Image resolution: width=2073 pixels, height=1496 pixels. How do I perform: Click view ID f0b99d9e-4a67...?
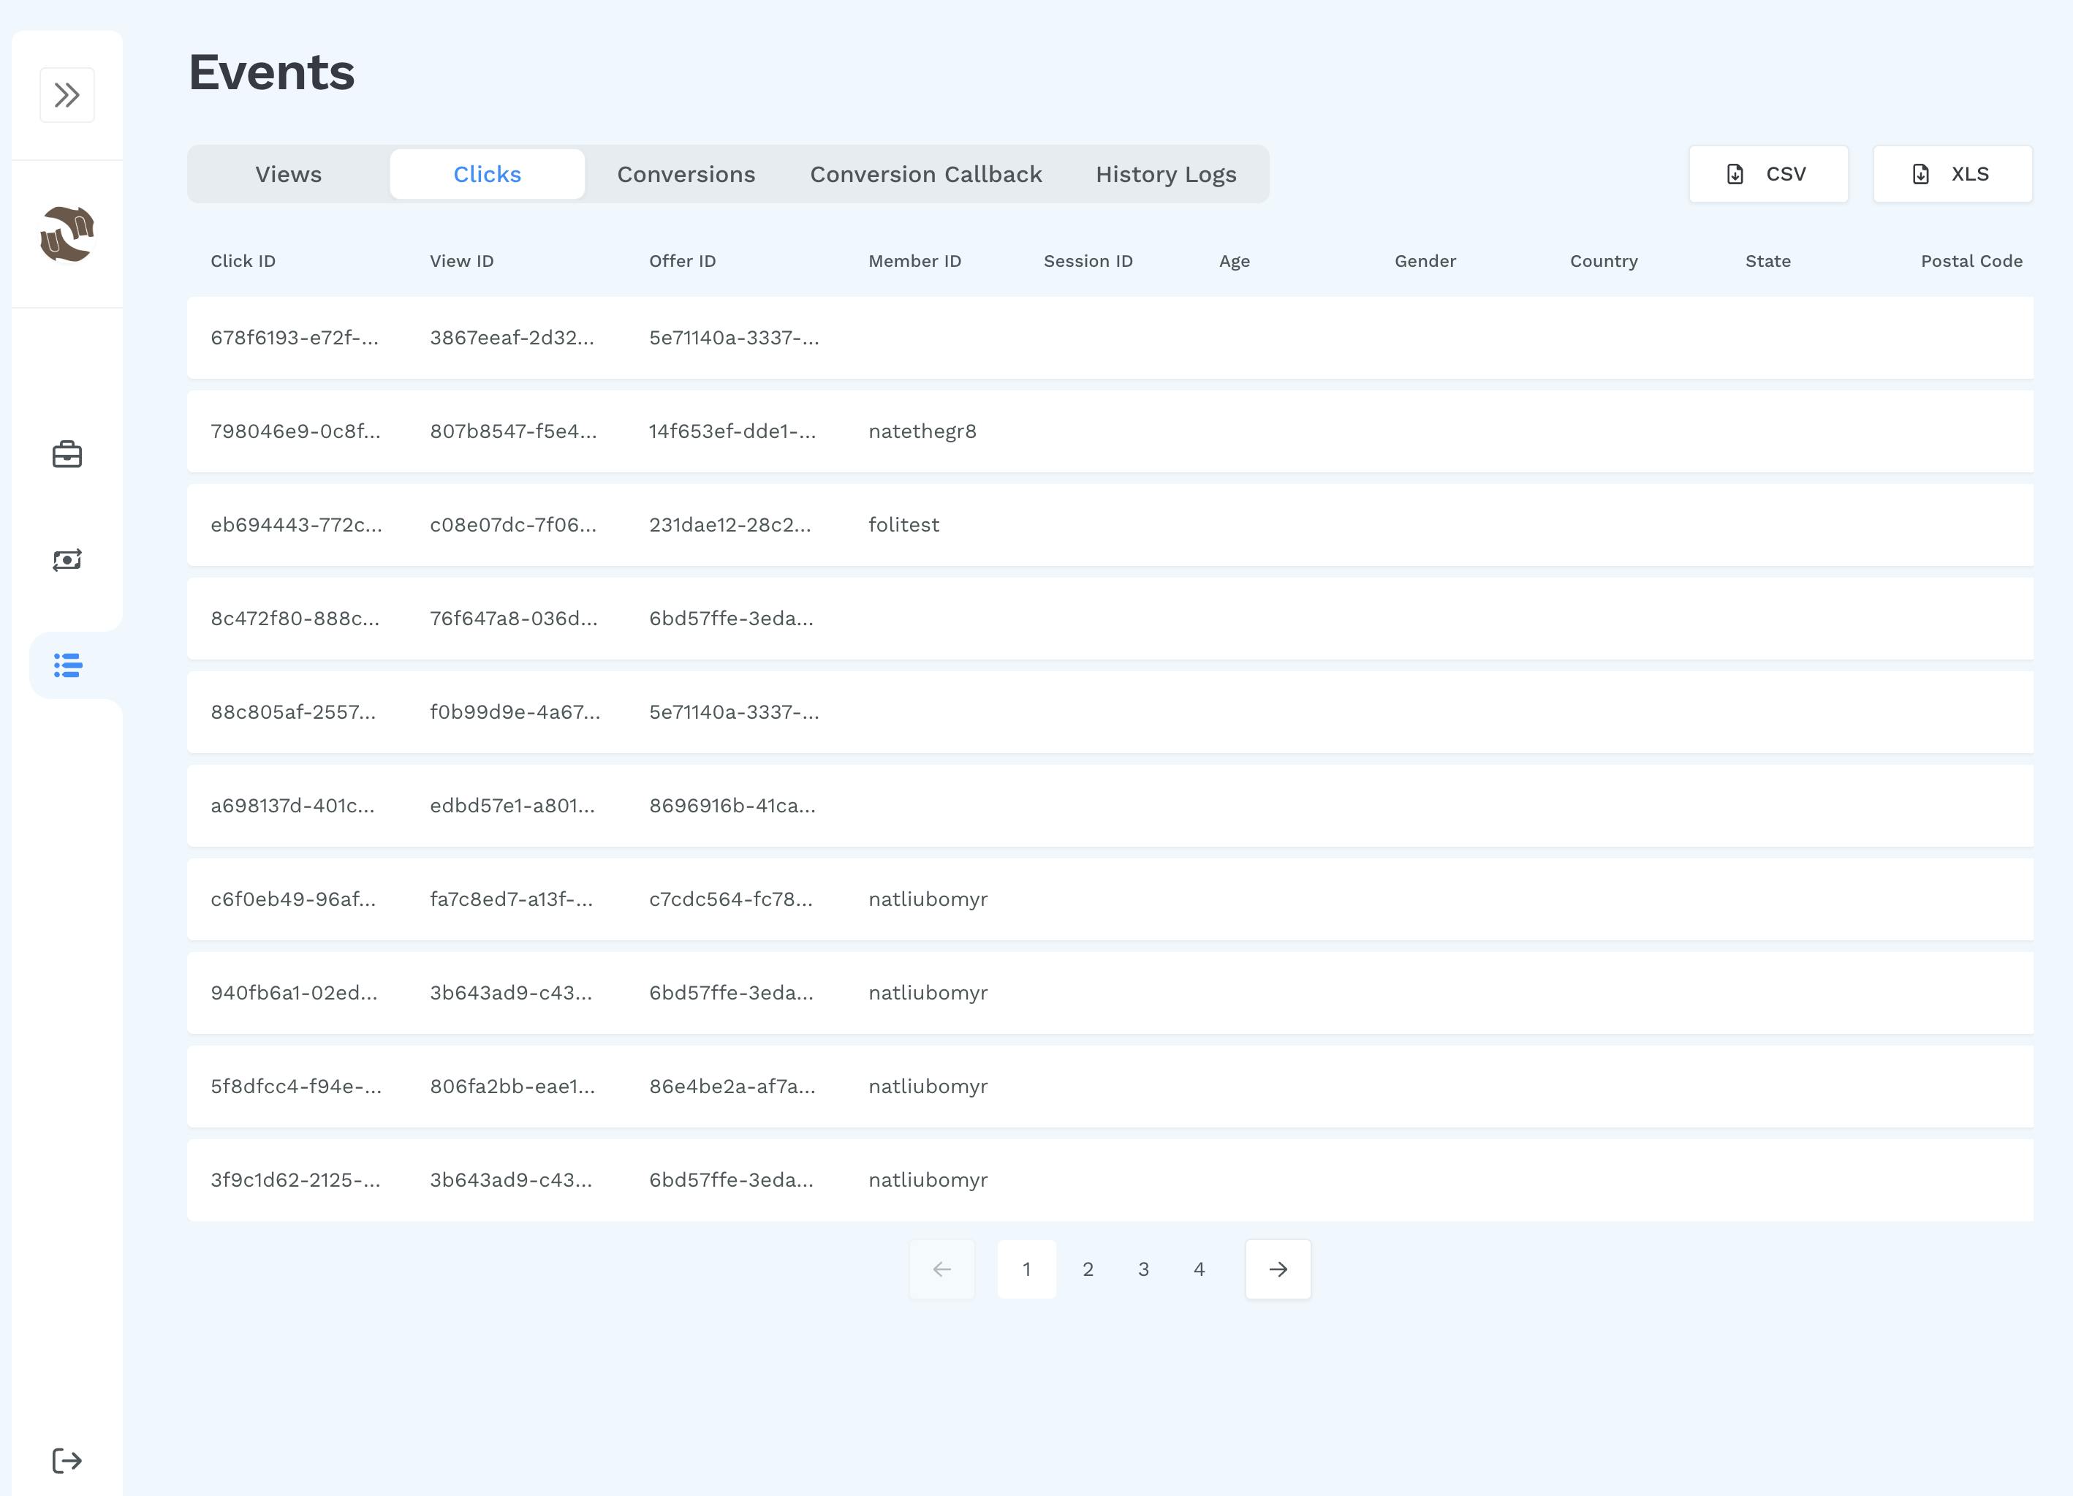(515, 711)
